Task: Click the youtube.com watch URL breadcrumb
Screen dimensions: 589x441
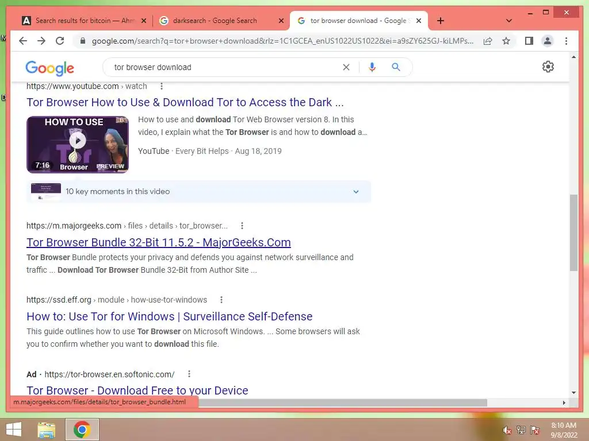Action: pyautogui.click(x=86, y=86)
